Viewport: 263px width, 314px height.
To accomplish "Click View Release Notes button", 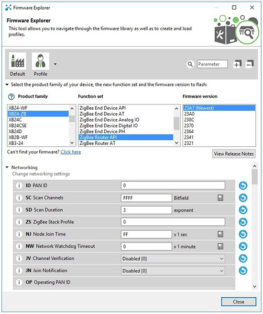I will tap(234, 154).
